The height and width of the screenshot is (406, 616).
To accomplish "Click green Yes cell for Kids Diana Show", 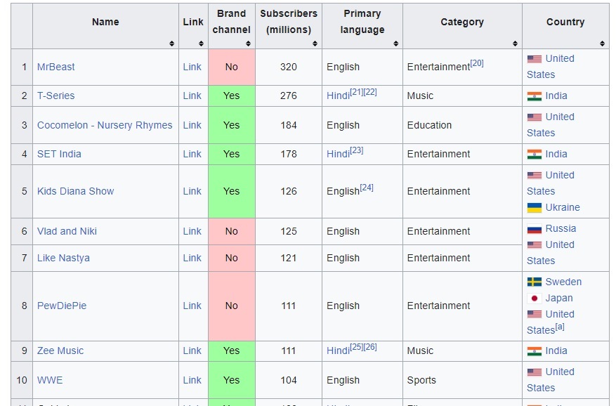I will point(231,191).
